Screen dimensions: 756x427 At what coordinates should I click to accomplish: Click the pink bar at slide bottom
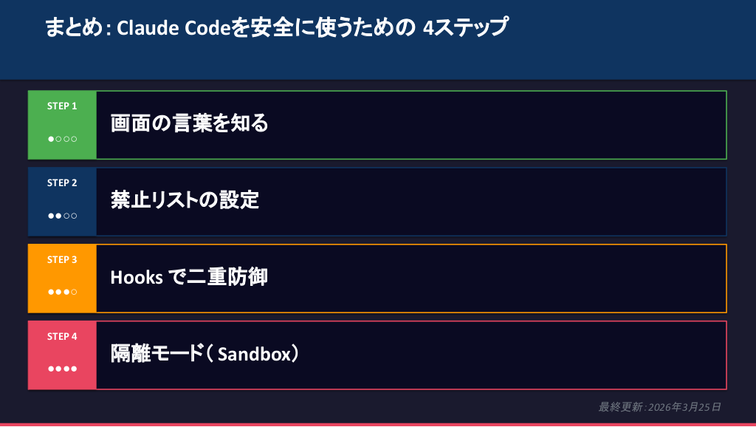coord(378,425)
